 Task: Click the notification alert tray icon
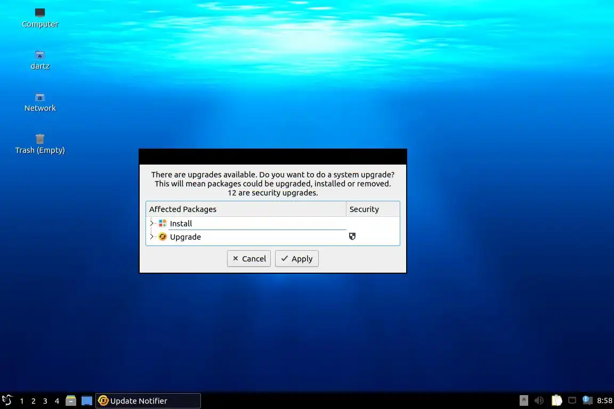tap(587, 400)
